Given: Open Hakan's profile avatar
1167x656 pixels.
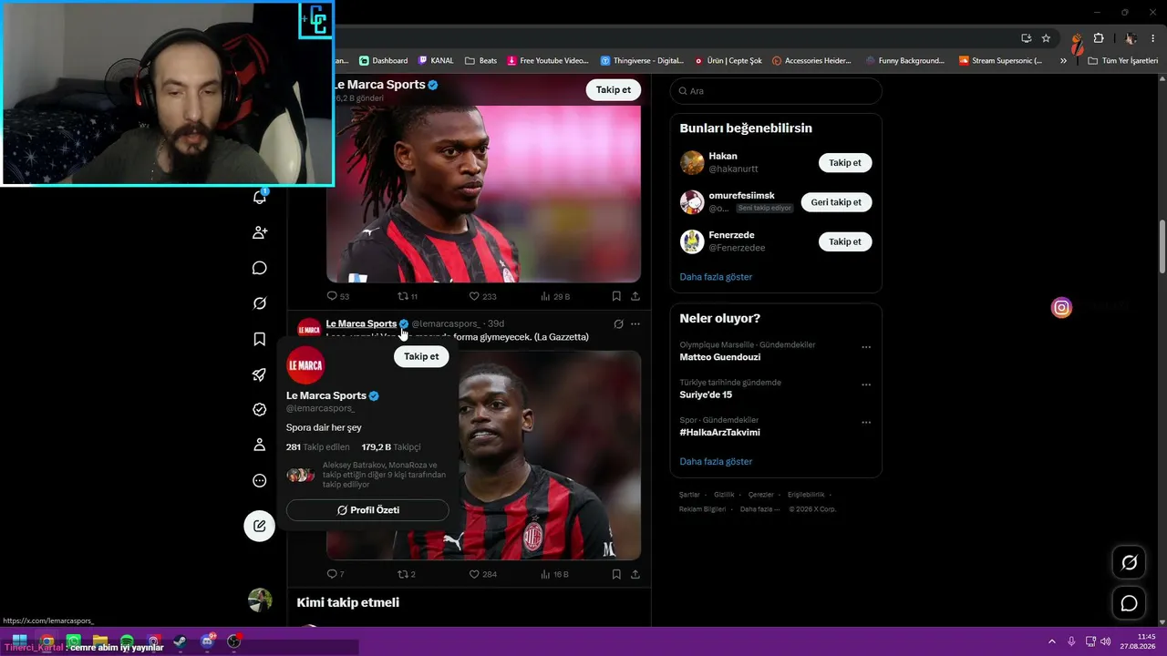Looking at the screenshot, I should (x=692, y=162).
